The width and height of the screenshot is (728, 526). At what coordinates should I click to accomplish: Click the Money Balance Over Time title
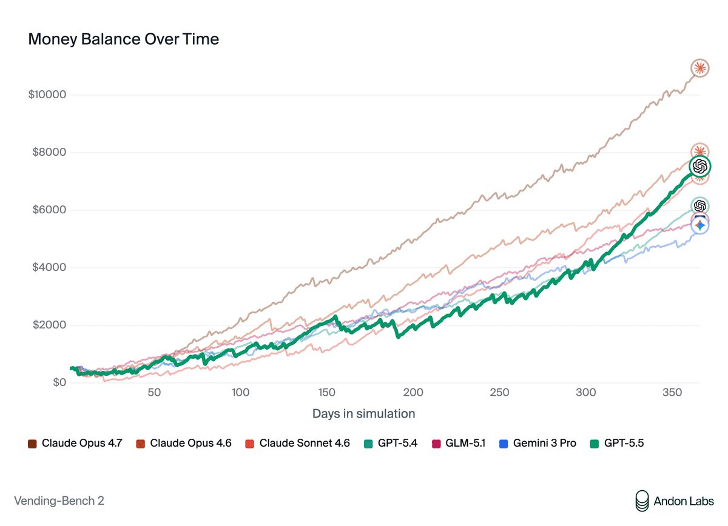click(x=124, y=40)
